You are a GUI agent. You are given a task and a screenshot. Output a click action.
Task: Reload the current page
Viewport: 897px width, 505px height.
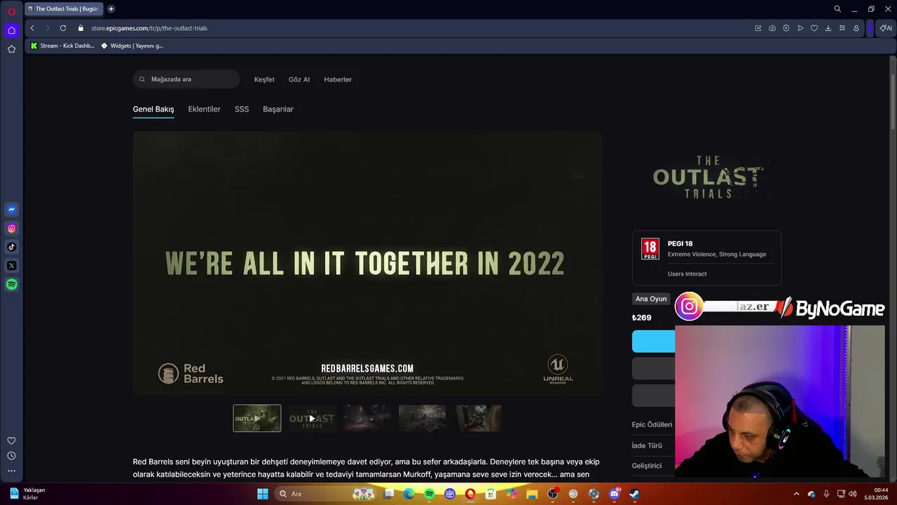click(63, 28)
